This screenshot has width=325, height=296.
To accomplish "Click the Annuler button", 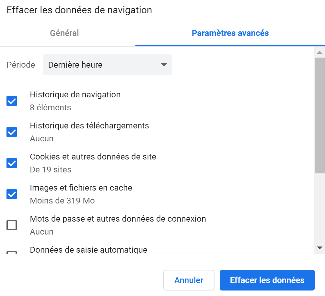I will coord(189,280).
